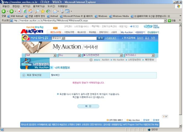
Task: Click the Mail icon in the toolbar
Action: [55, 11]
